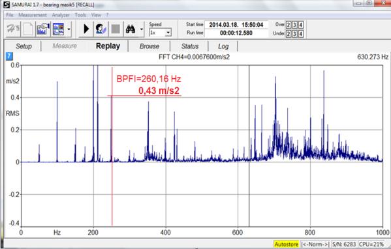This screenshot has height=249, width=391.
Task: Click the yellow Autostore status button
Action: click(287, 244)
